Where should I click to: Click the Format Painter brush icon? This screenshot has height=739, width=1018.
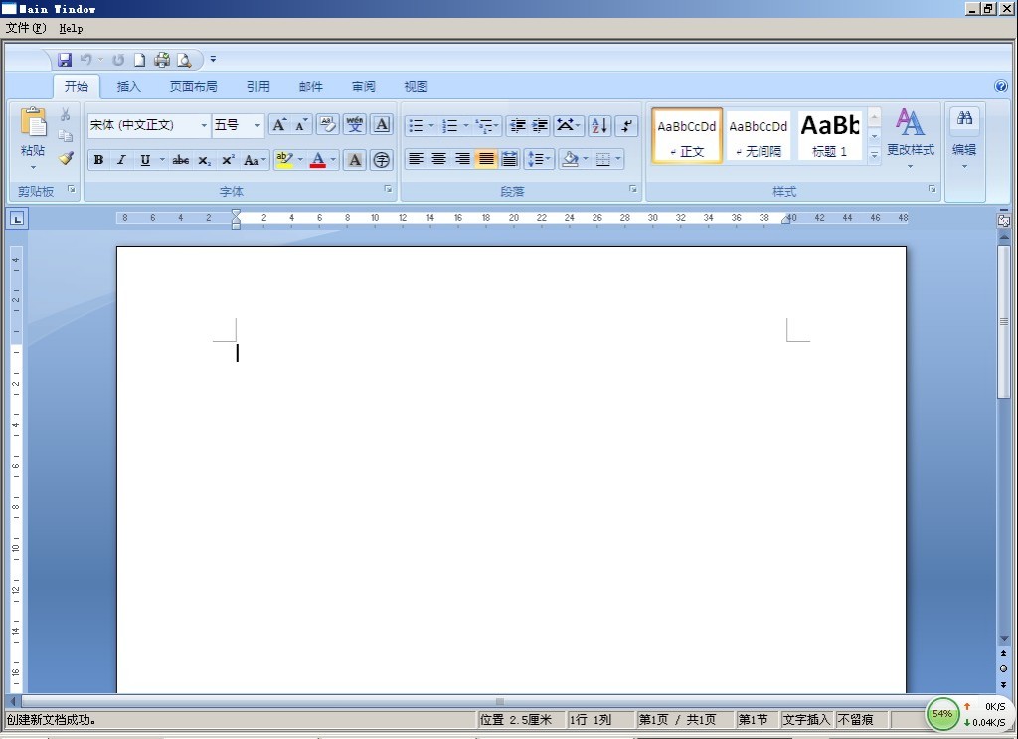(x=66, y=157)
